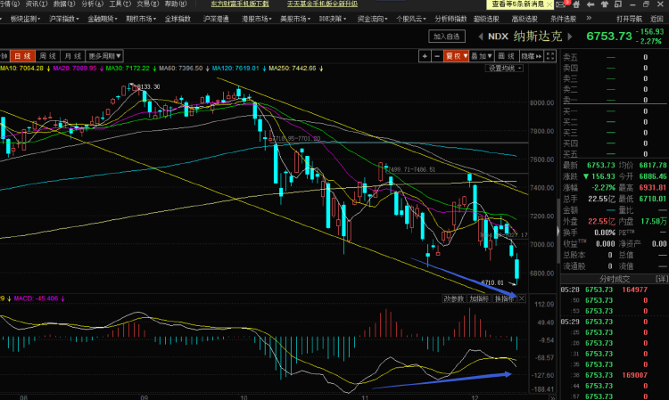Open 条件选股 toolbar item
This screenshot has height=400, width=669.
[563, 19]
